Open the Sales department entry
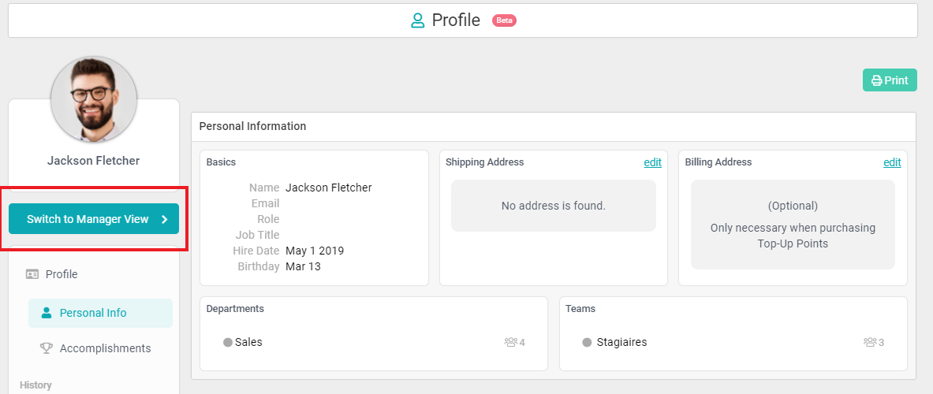 coord(248,343)
